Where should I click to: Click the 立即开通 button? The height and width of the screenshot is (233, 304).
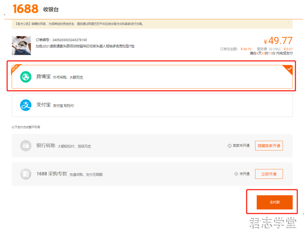(269, 174)
